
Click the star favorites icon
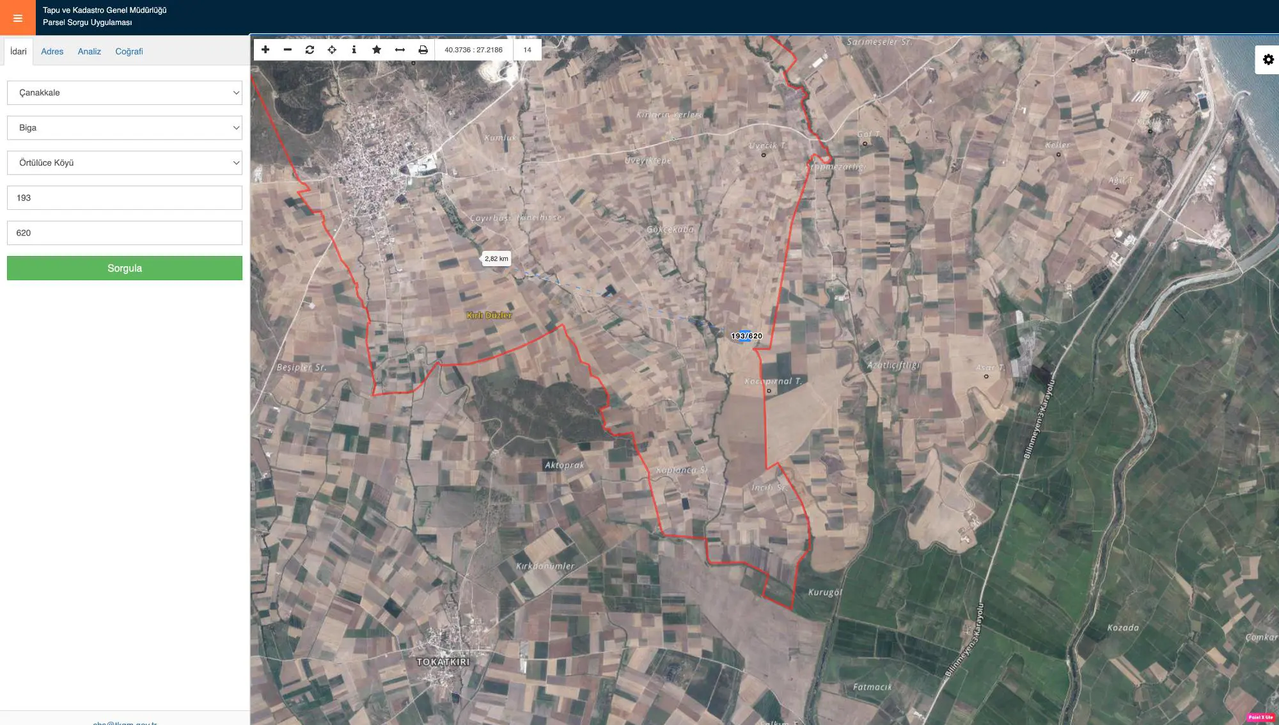coord(377,49)
